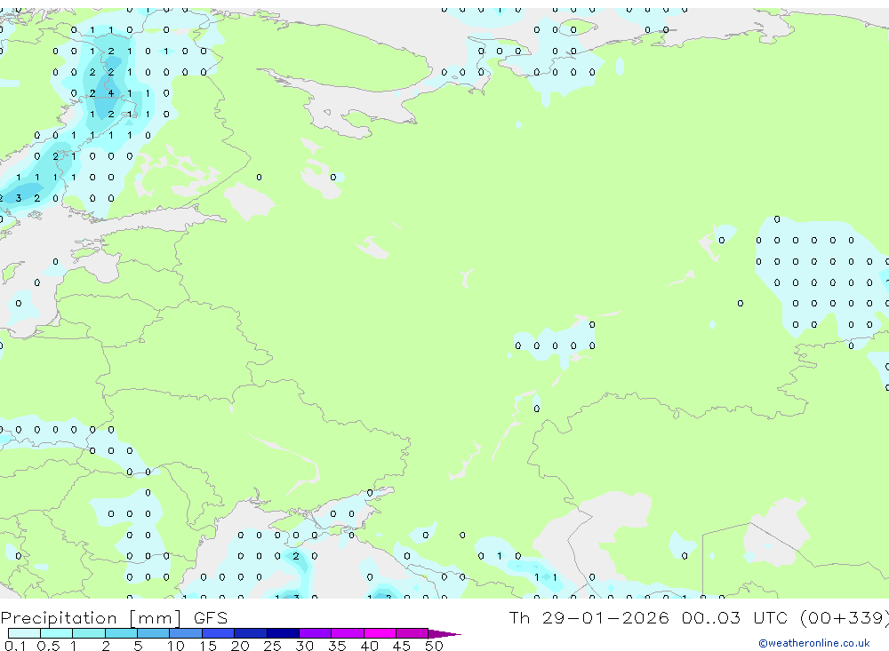This screenshot has width=889, height=651.
Task: Click the '0.5' legend scale label
Action: tap(48, 646)
